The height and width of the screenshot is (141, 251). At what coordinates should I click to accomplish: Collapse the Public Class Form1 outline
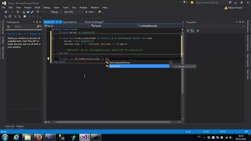(52, 29)
